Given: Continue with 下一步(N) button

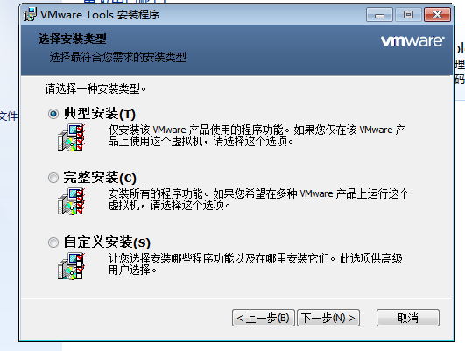Looking at the screenshot, I should [x=328, y=318].
